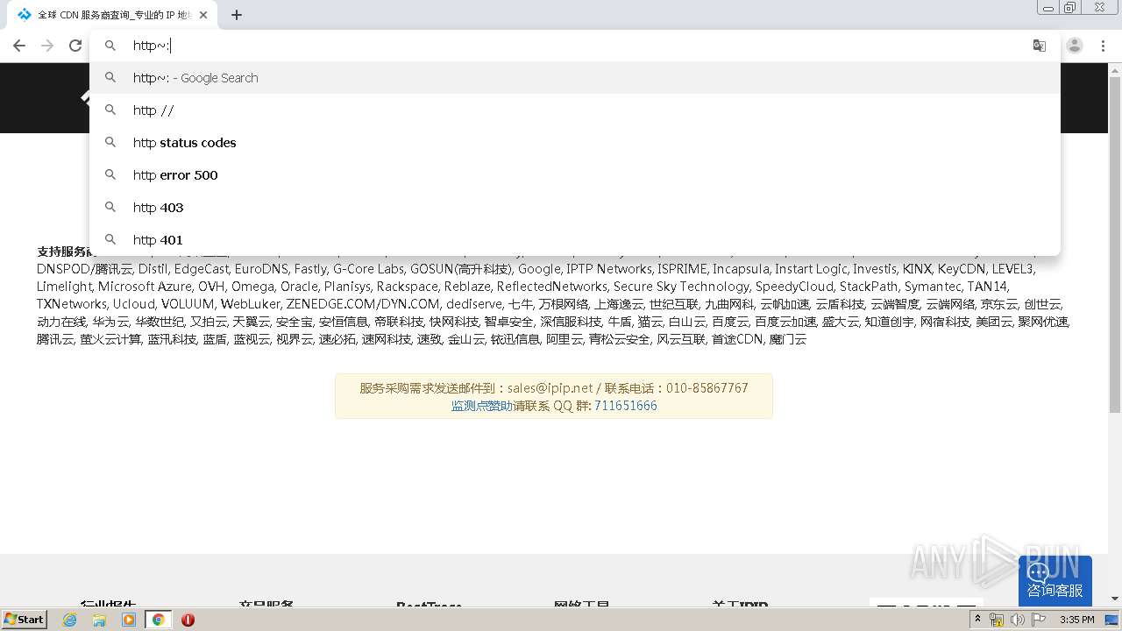Click the 'ZENEDGE.COM/DYN.COM' text
Viewport: 1122px width, 631px height.
pyautogui.click(x=363, y=304)
